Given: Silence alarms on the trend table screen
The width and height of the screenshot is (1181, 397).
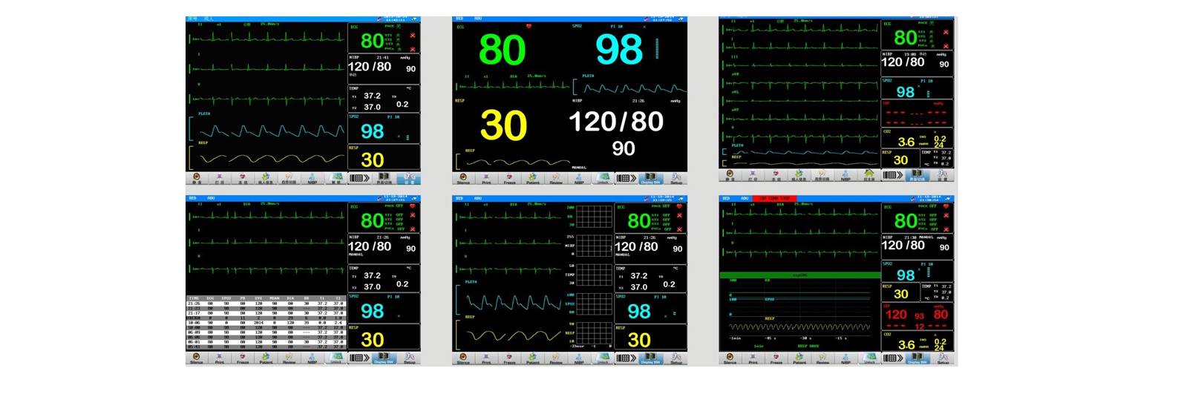Looking at the screenshot, I should [197, 358].
